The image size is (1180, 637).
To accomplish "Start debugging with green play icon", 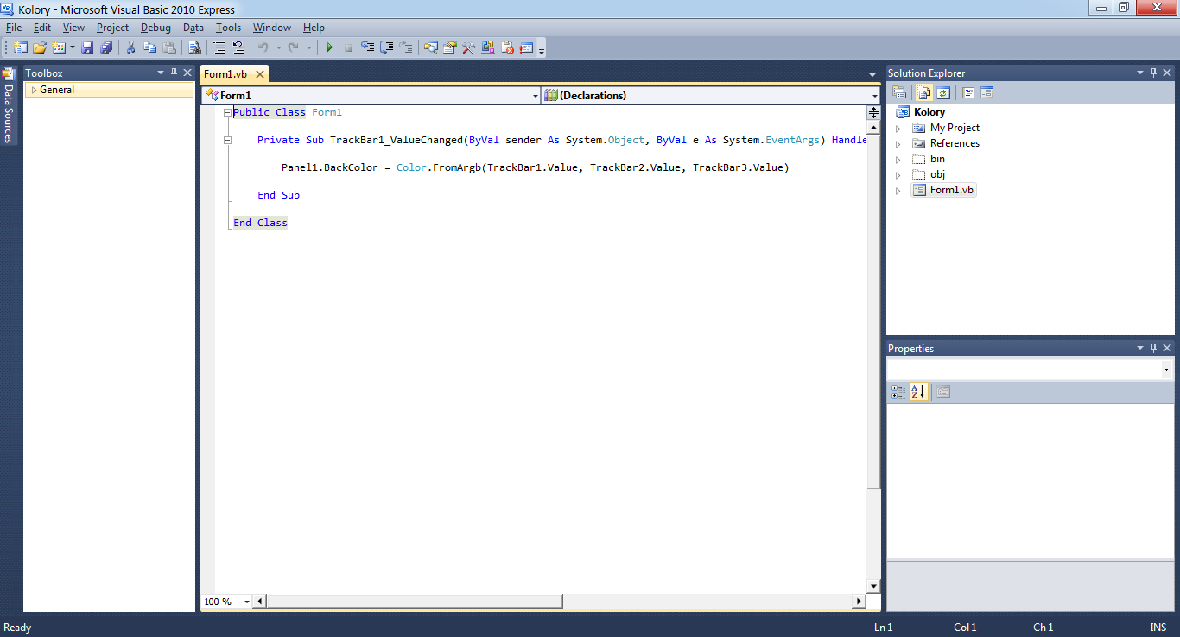I will [329, 47].
